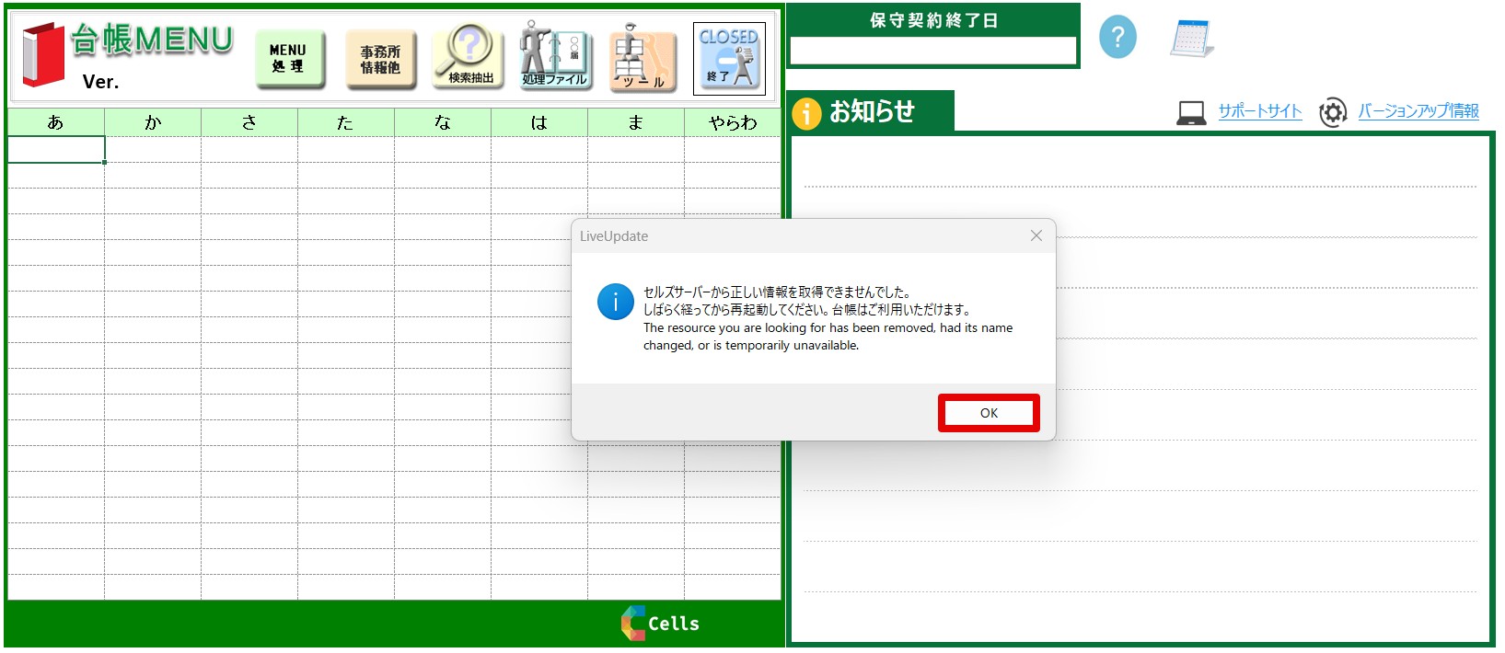The width and height of the screenshot is (1505, 653).
Task: Select the first cell under あ column
Action: (56, 150)
